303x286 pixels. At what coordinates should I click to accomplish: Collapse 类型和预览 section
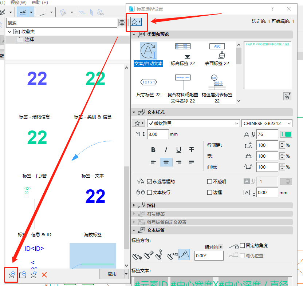click(x=134, y=34)
